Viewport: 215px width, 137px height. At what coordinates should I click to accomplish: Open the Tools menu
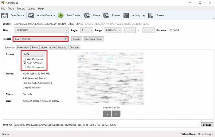pos(11,9)
